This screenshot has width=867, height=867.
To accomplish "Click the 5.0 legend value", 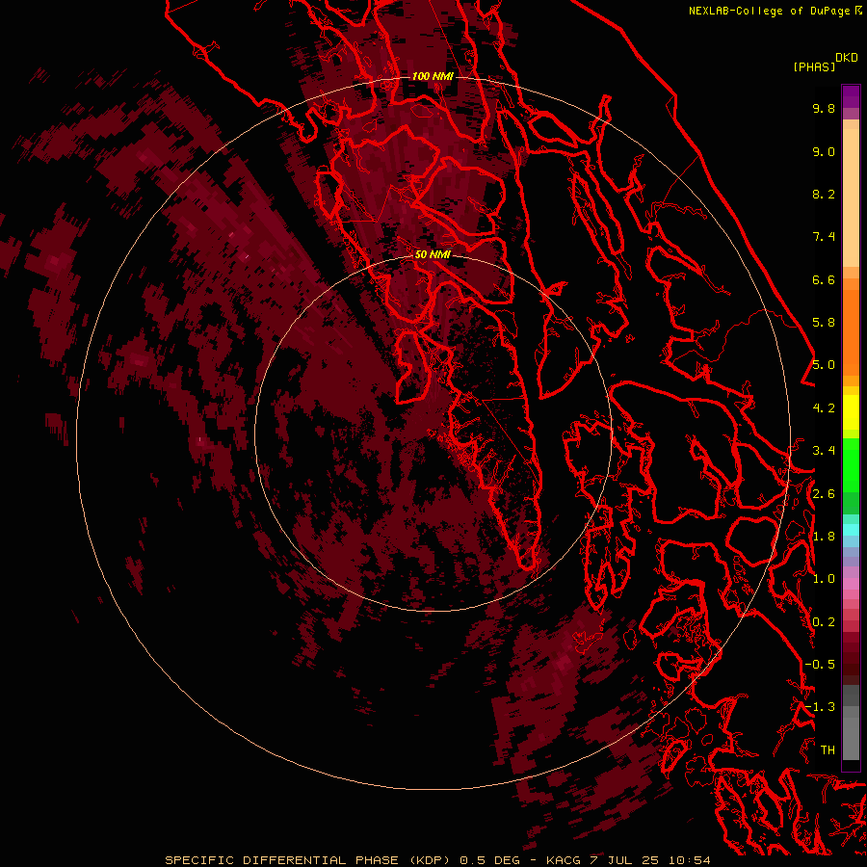I will click(824, 365).
